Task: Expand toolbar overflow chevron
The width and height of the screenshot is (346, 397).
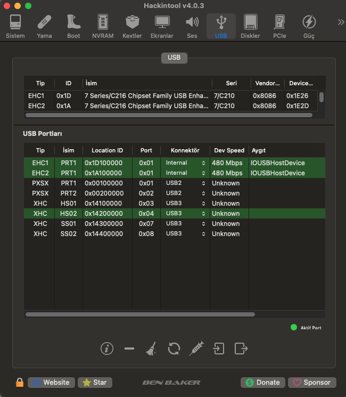Action: click(x=341, y=22)
